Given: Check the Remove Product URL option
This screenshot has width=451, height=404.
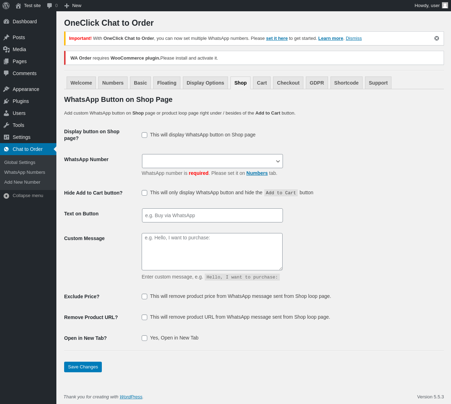Looking at the screenshot, I should [144, 317].
